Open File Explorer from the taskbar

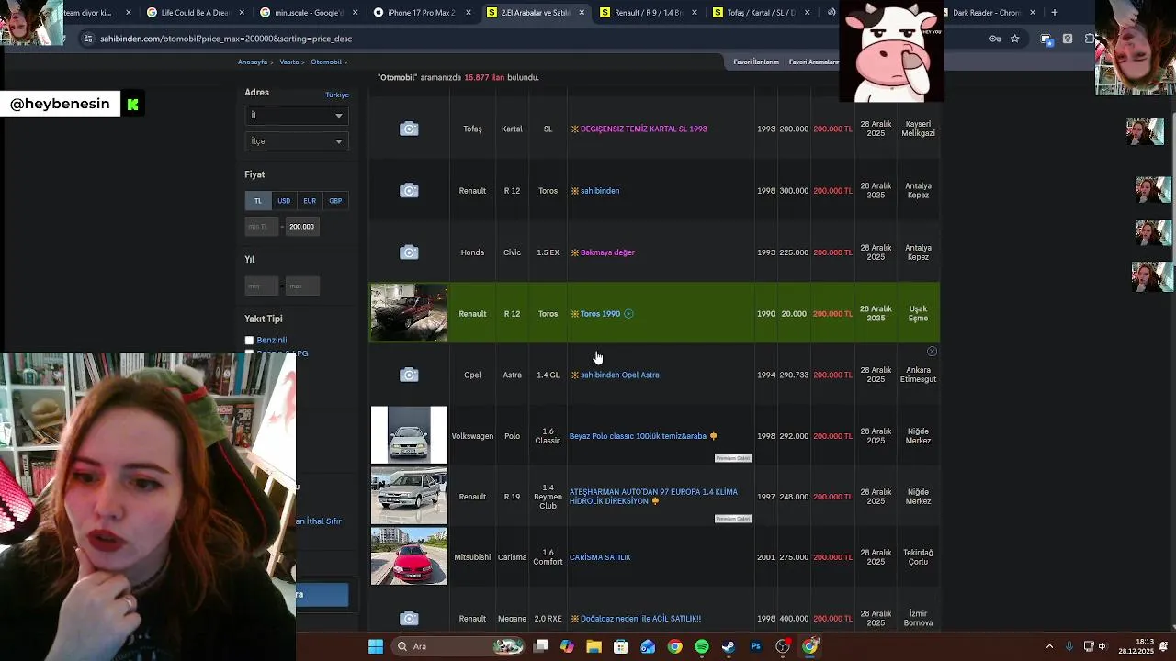pos(594,646)
